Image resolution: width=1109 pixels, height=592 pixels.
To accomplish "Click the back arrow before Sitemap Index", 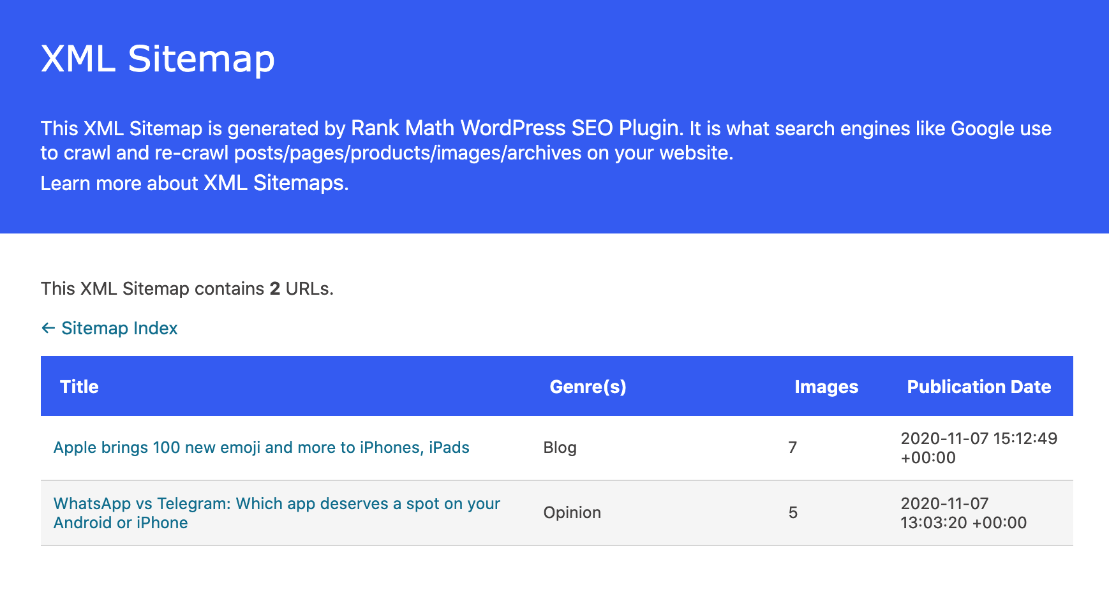I will (47, 329).
